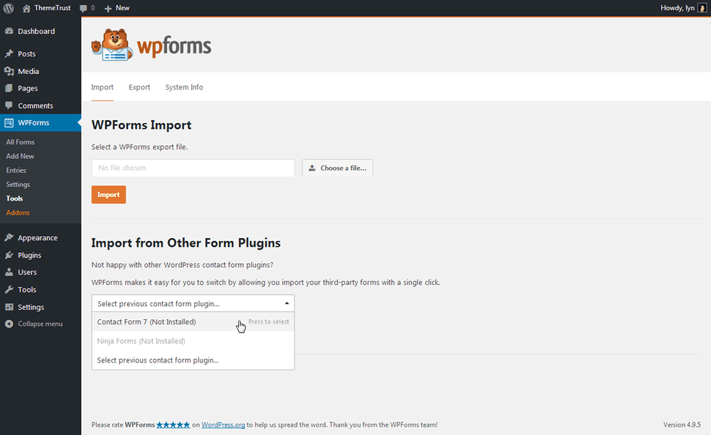Click the Choose a file... button
This screenshot has height=435, width=711.
pyautogui.click(x=338, y=168)
